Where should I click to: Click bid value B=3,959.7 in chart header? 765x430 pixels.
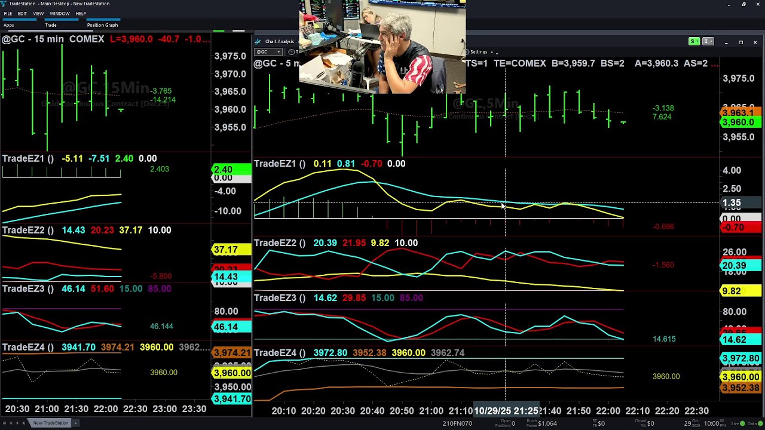pos(573,63)
